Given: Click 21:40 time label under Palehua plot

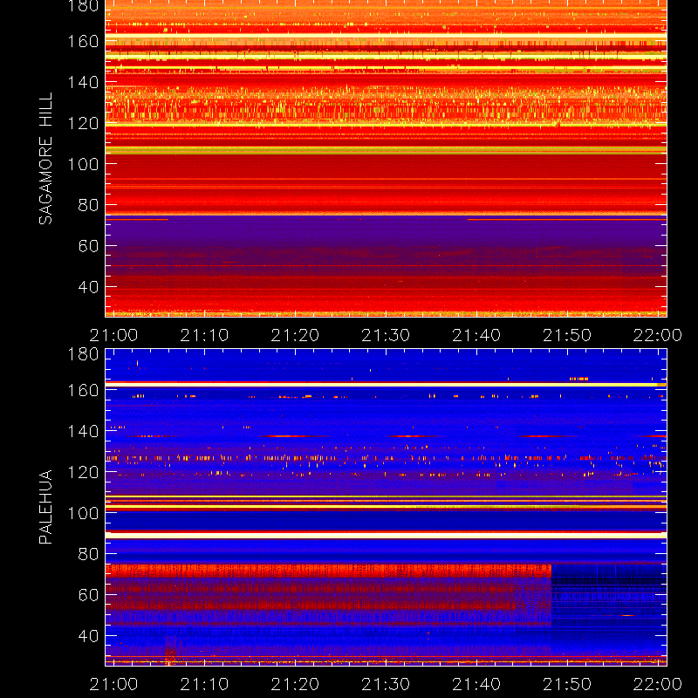Looking at the screenshot, I should 476,684.
